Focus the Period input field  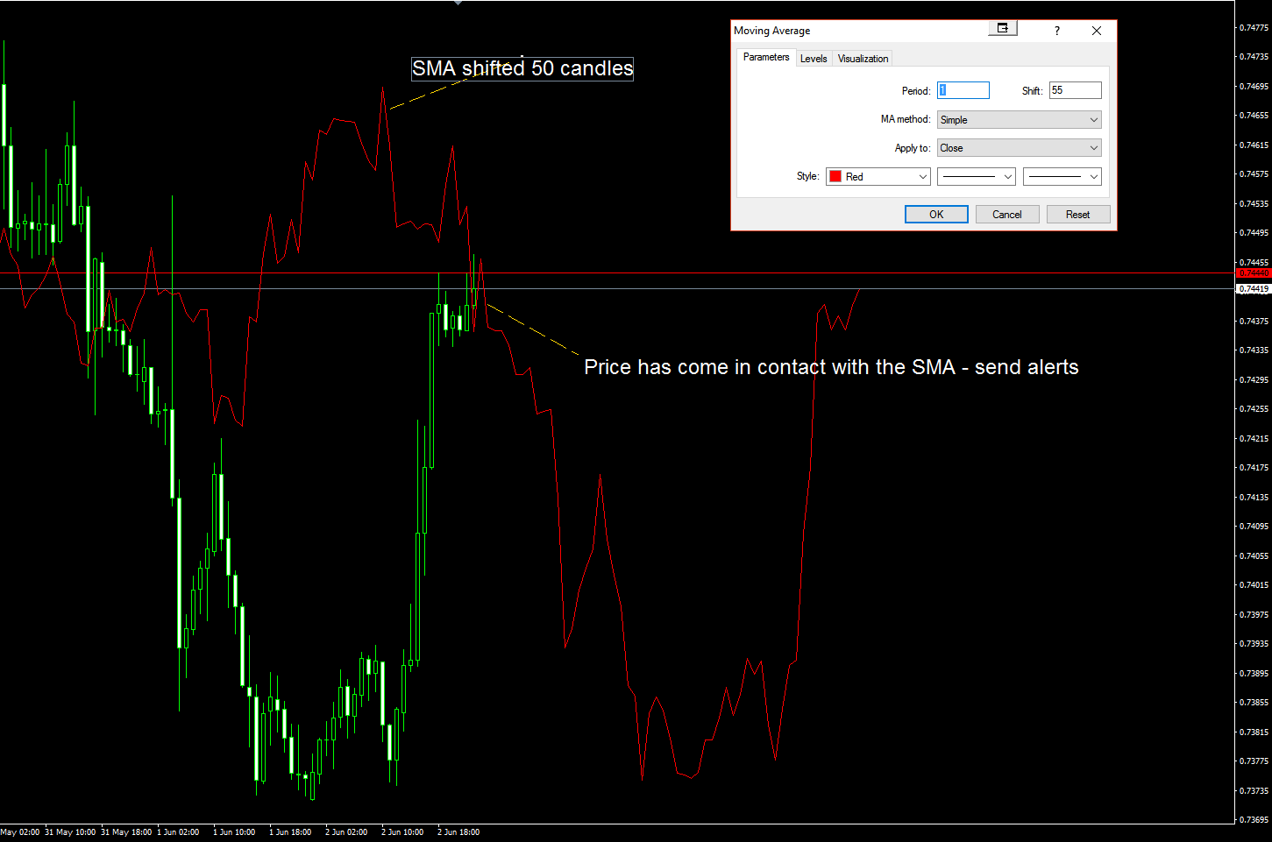963,90
